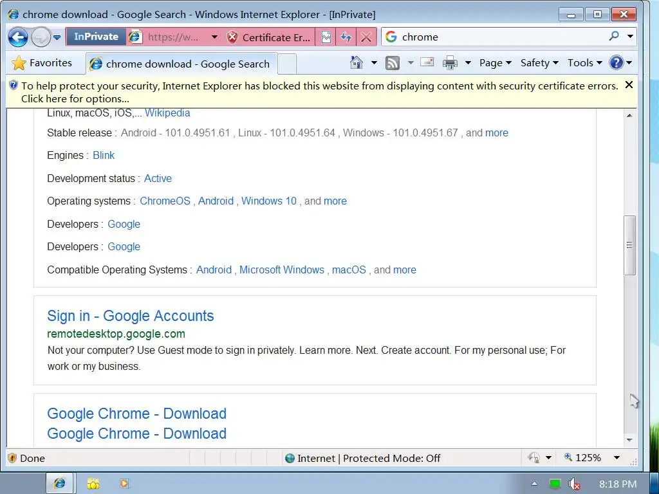This screenshot has height=494, width=659.
Task: Open the macOS link
Action: click(349, 270)
